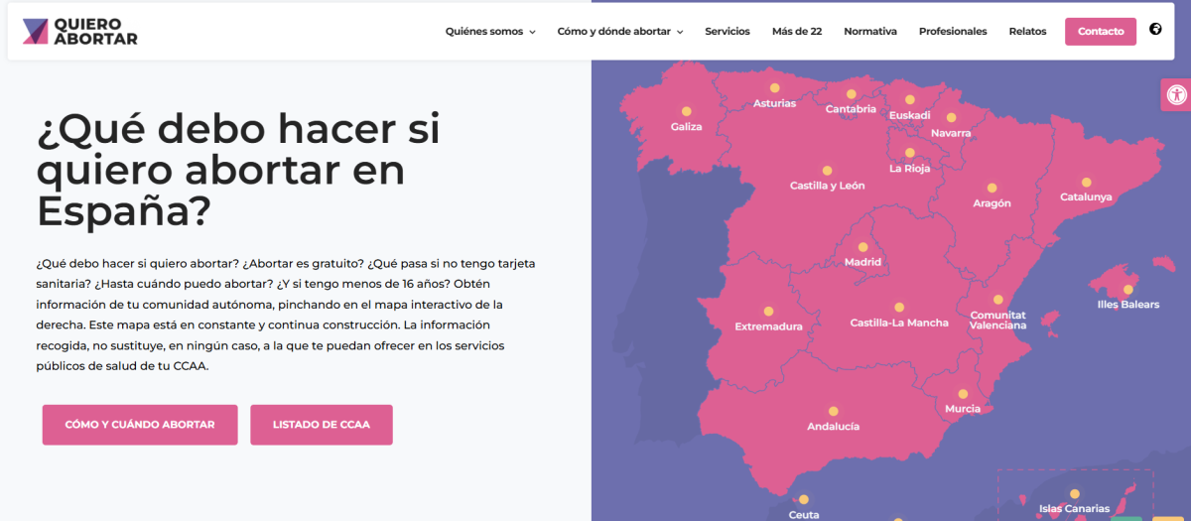This screenshot has height=521, width=1191.
Task: Select the Andalucía map marker dot
Action: click(833, 411)
